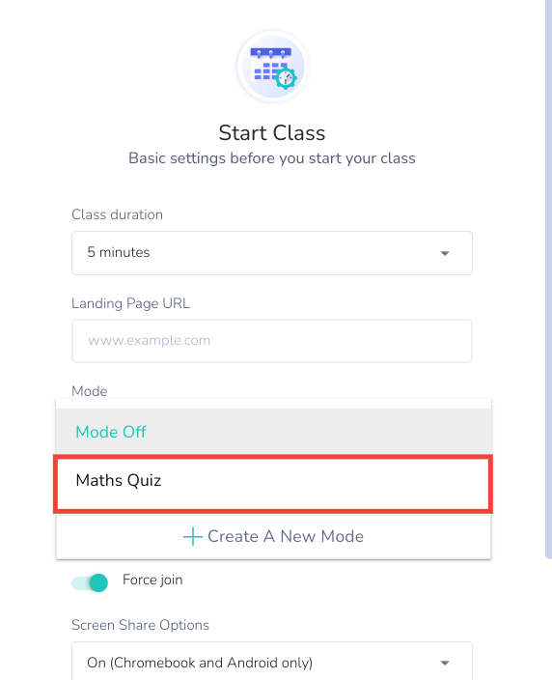
Task: Click Create A New Mode
Action: (x=274, y=536)
